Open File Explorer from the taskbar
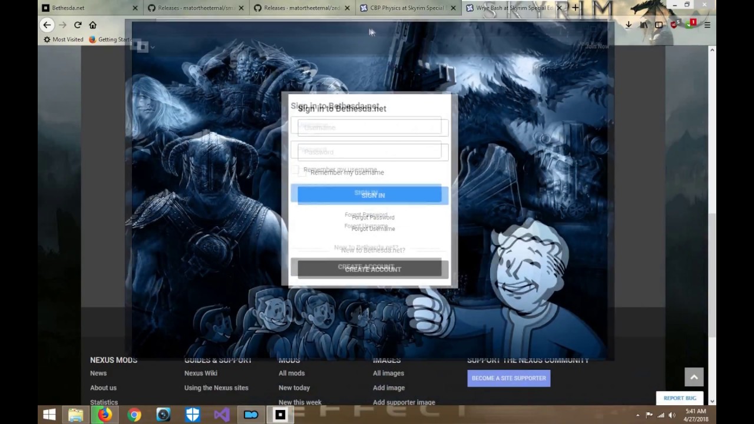This screenshot has width=754, height=424. tap(76, 415)
